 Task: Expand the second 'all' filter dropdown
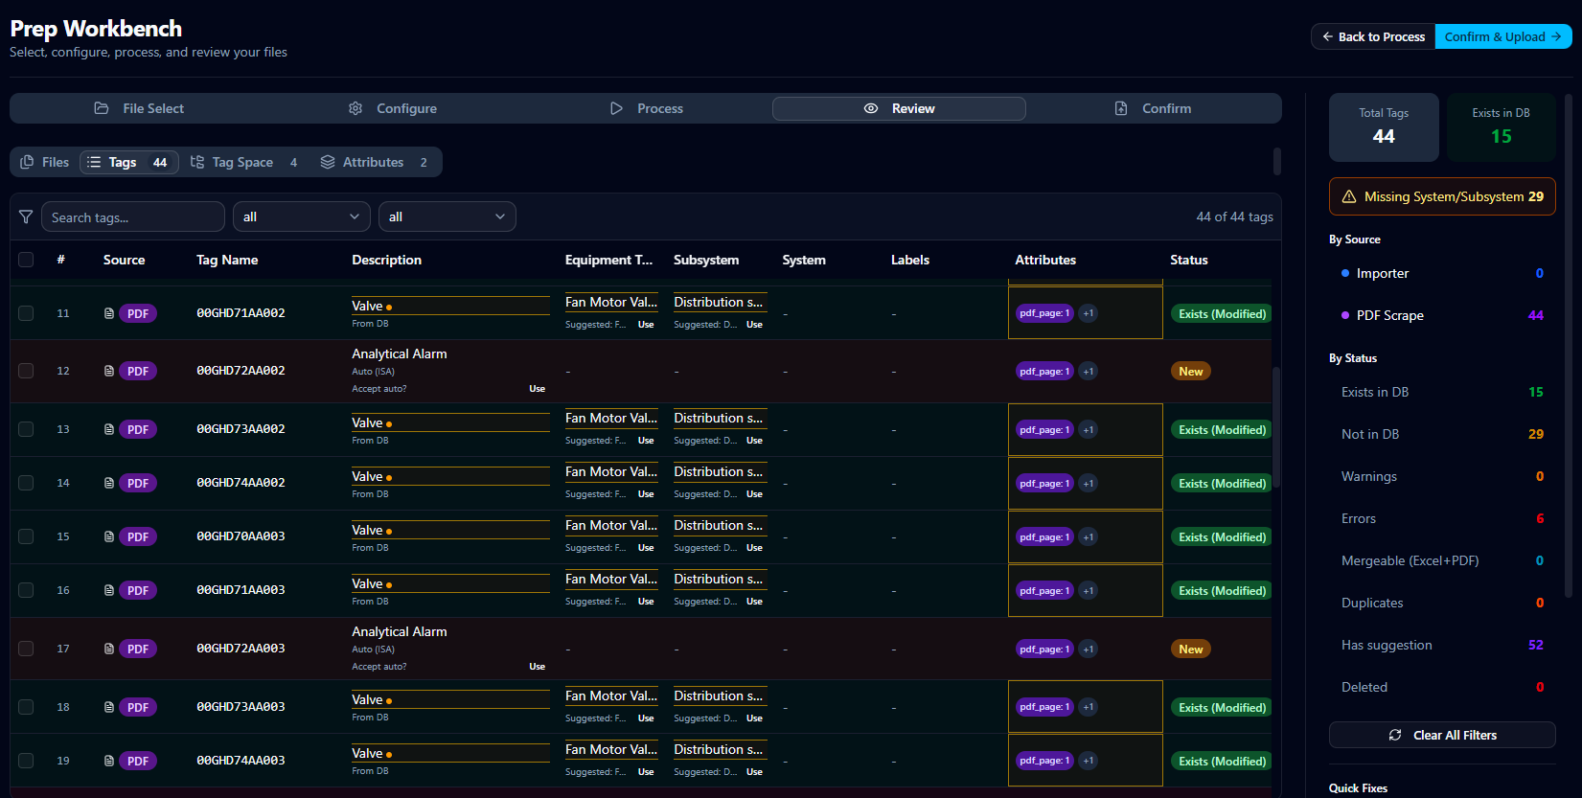point(447,217)
